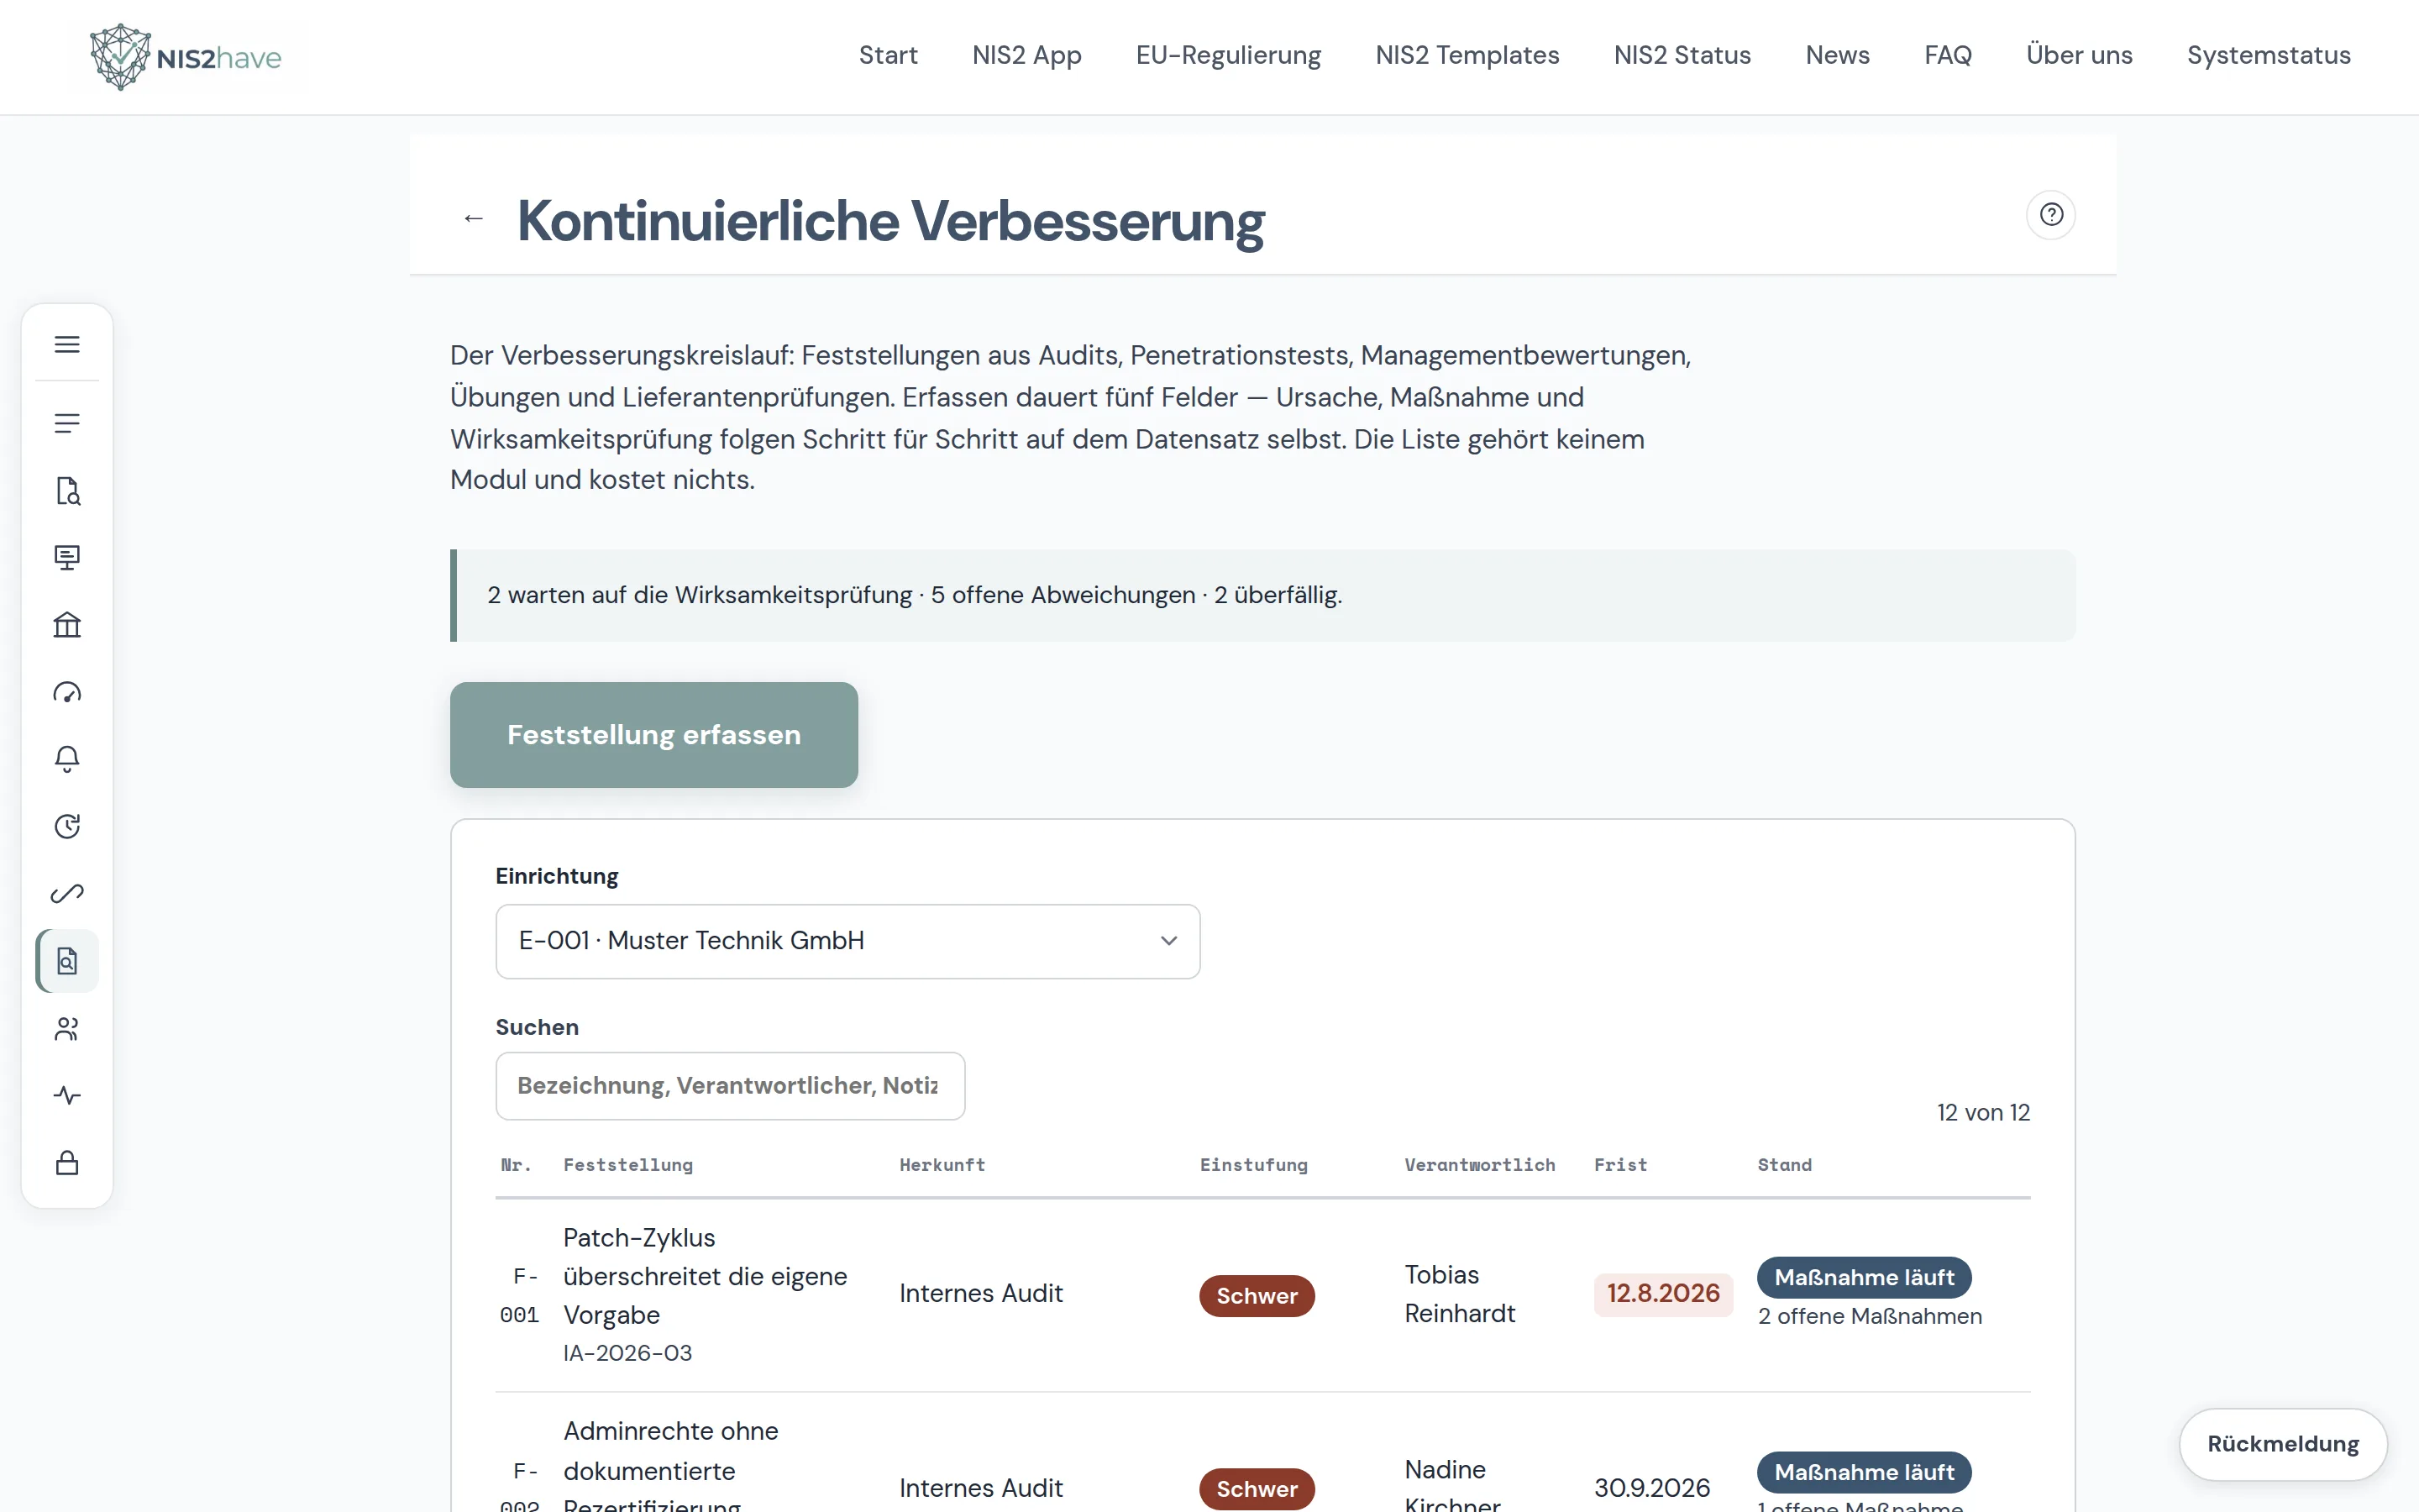This screenshot has height=1512, width=2419.
Task: Open the hamburger menu in the sidebar
Action: 67,344
